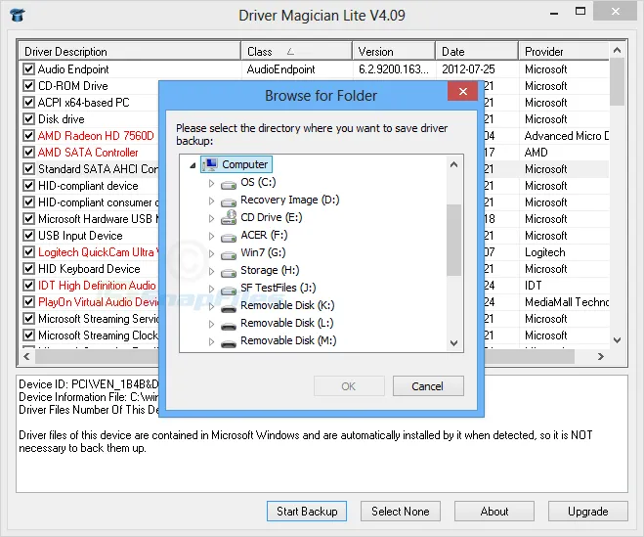This screenshot has width=644, height=537.
Task: Toggle the USB Input Device checkbox
Action: pos(28,235)
